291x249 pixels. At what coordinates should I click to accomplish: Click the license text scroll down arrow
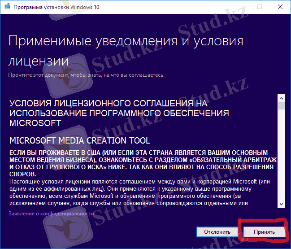281,204
